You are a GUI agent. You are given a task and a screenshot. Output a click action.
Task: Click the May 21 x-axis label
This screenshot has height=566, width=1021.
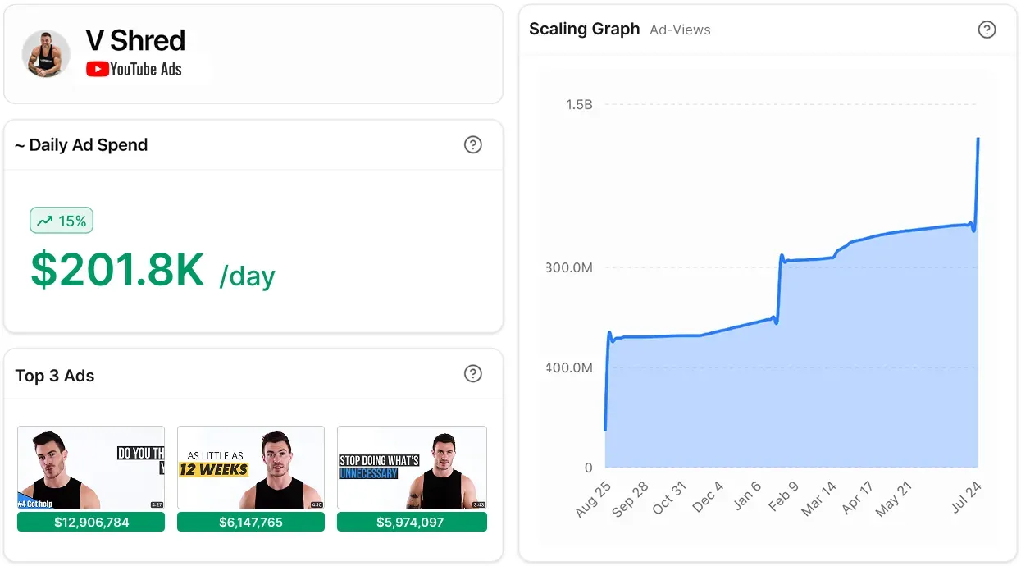click(894, 499)
